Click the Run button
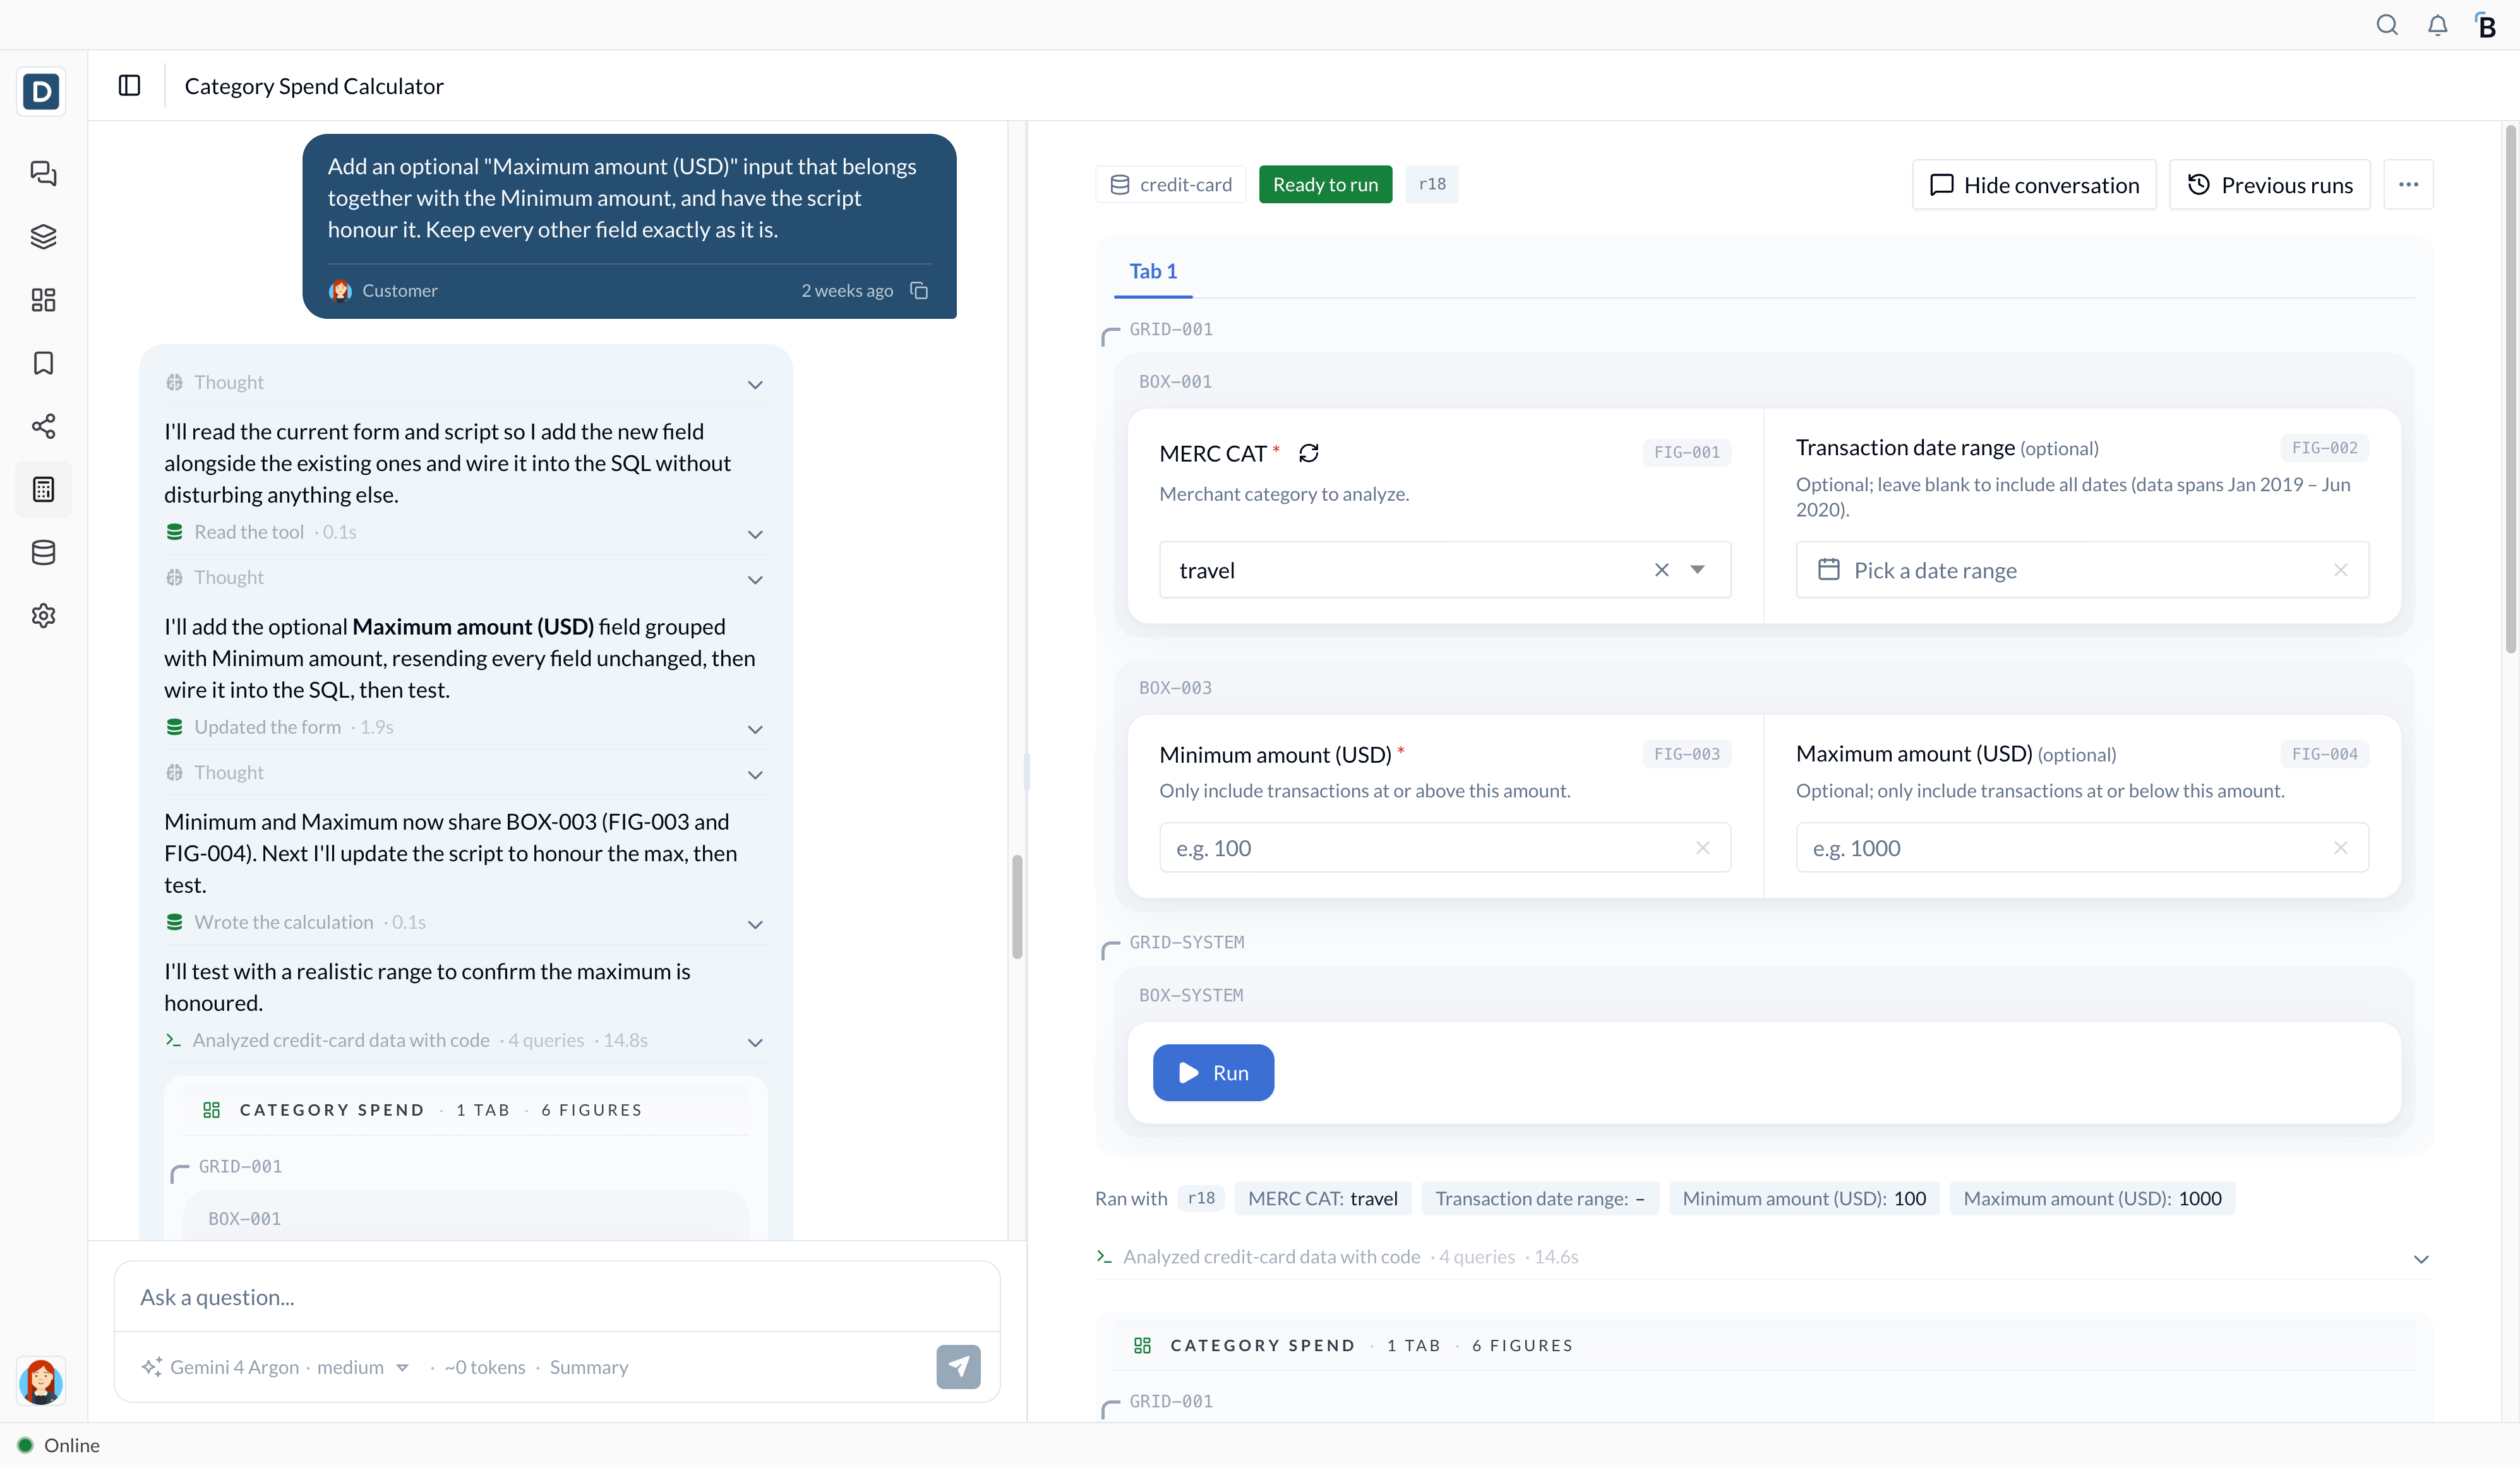 (1213, 1072)
